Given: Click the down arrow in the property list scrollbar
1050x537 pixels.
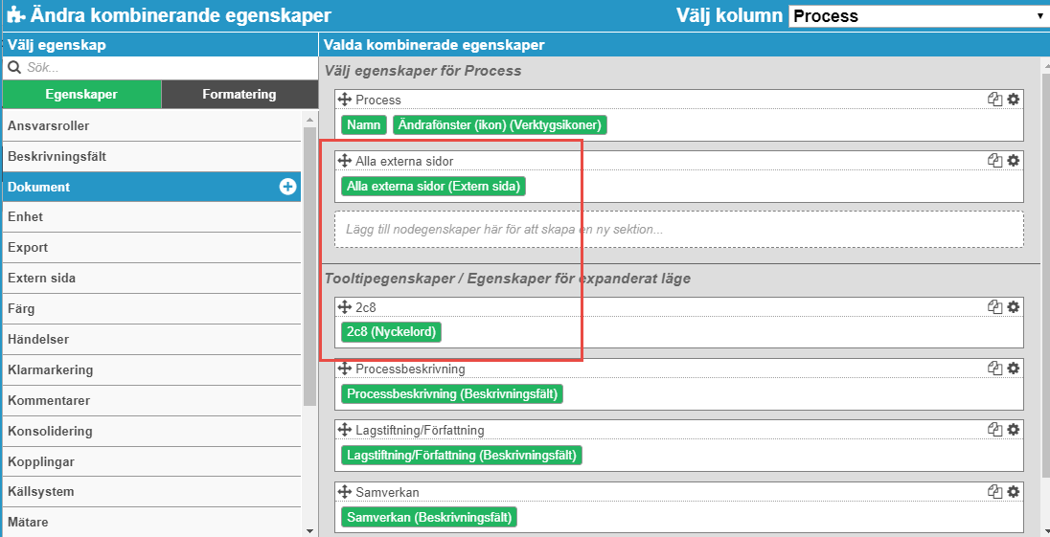Looking at the screenshot, I should coord(308,530).
